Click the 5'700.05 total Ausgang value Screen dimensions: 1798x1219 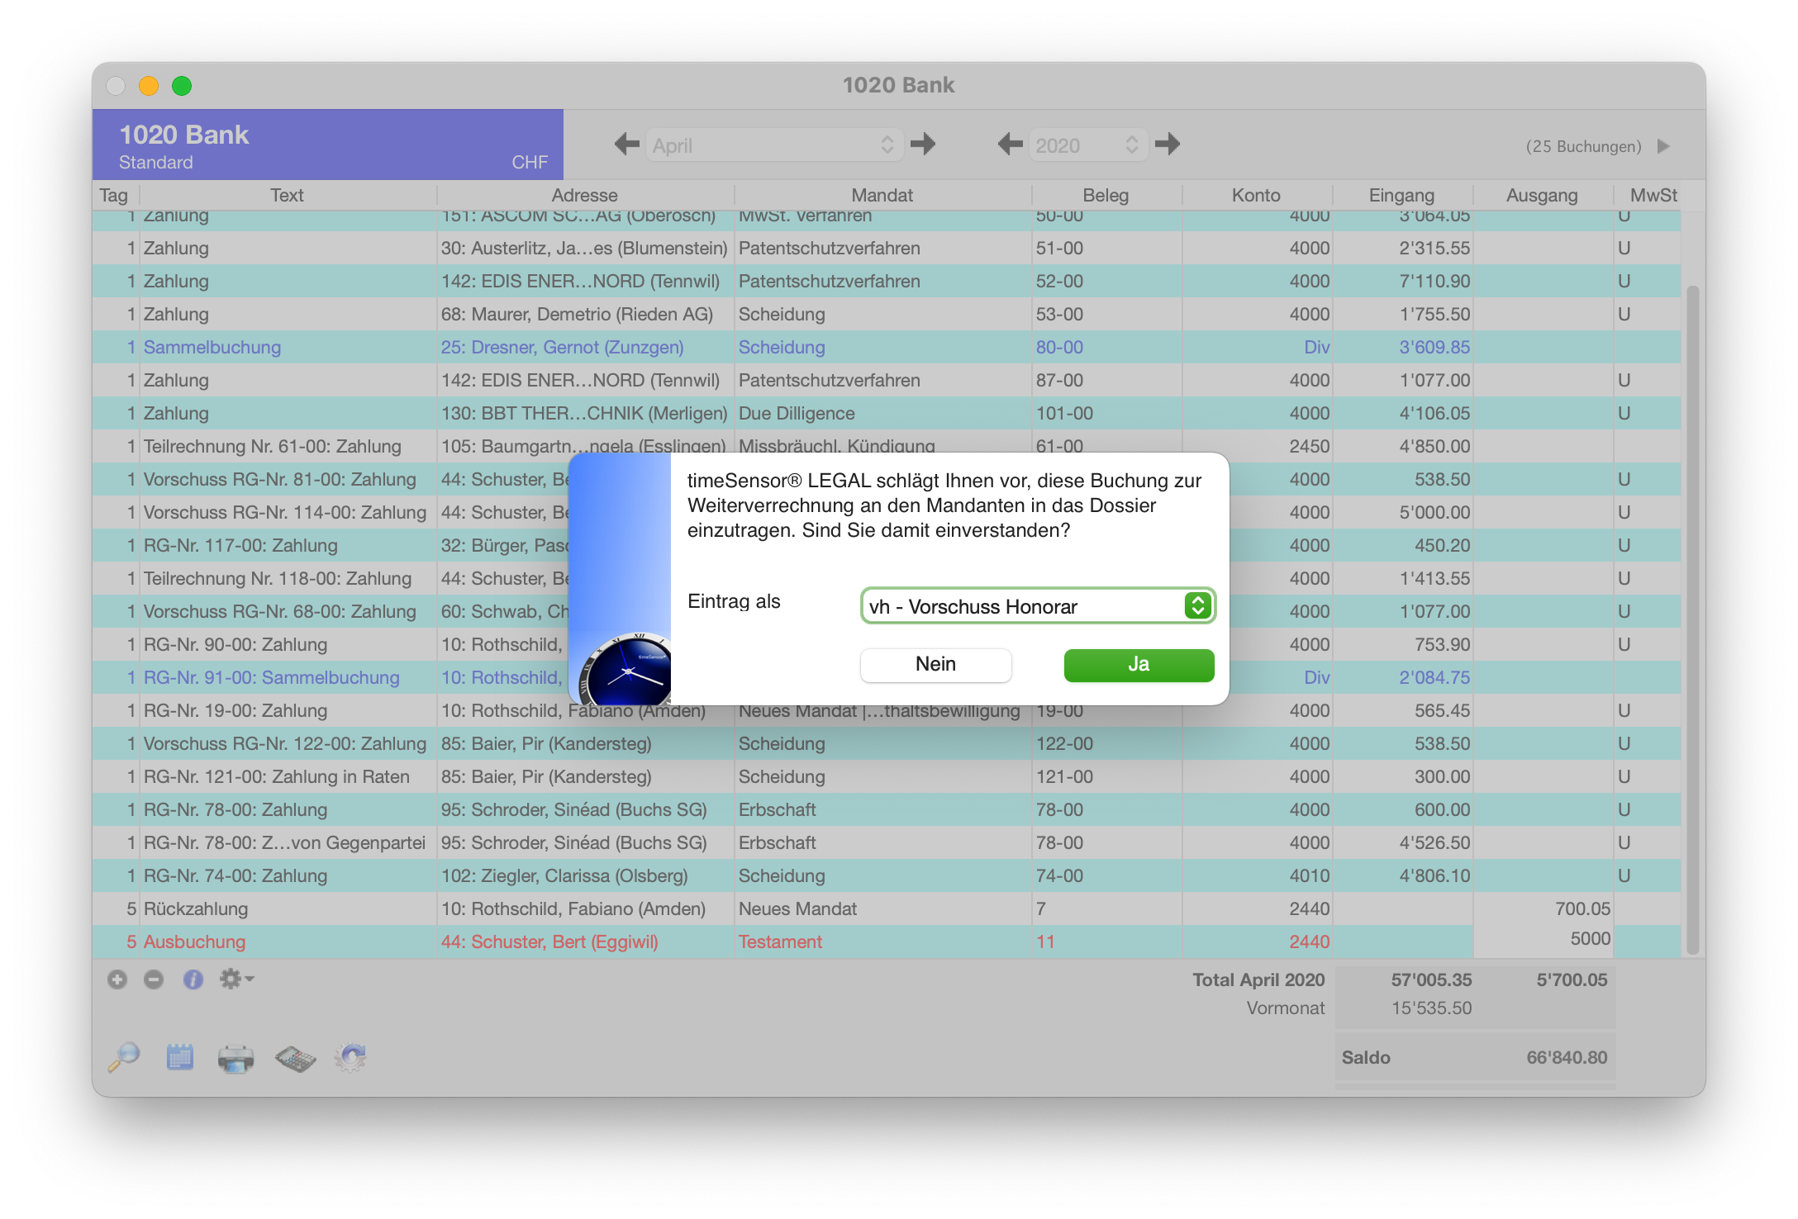1572,979
